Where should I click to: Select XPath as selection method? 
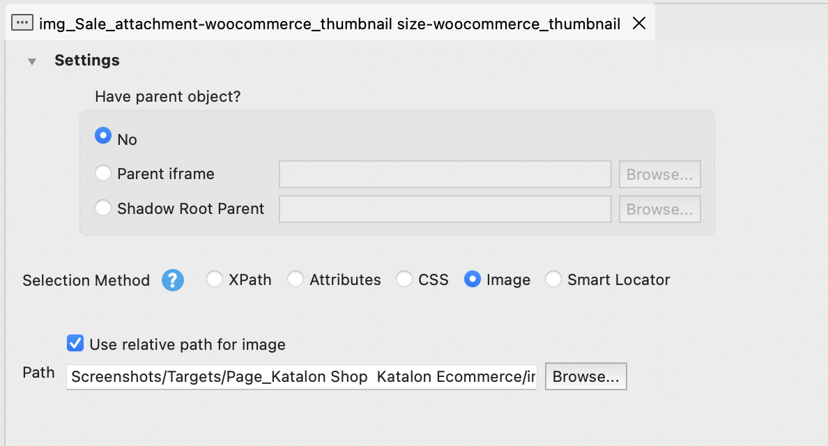[215, 279]
